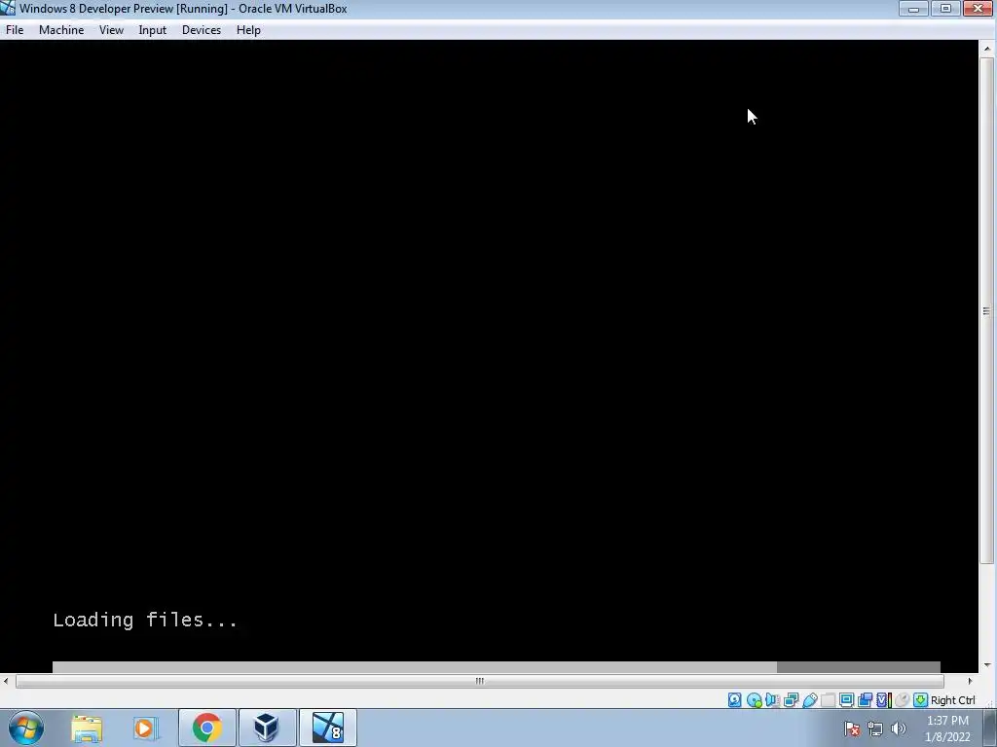Open the View menu
Image resolution: width=997 pixels, height=747 pixels.
111,30
